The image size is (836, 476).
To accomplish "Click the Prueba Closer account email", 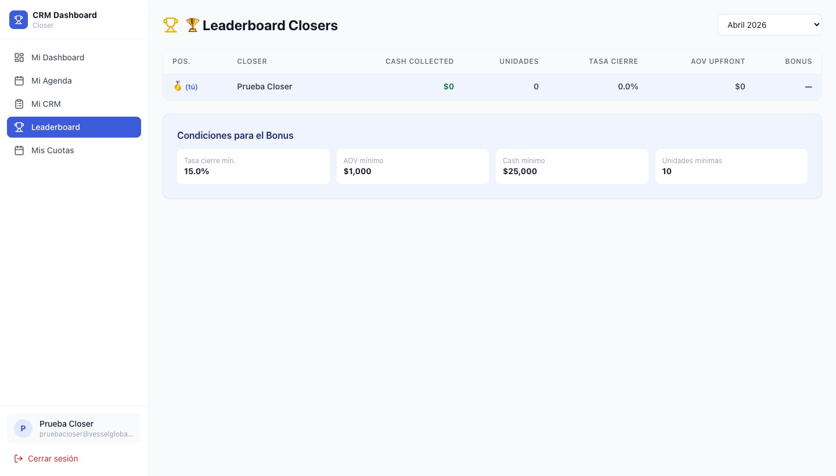I will pyautogui.click(x=86, y=434).
